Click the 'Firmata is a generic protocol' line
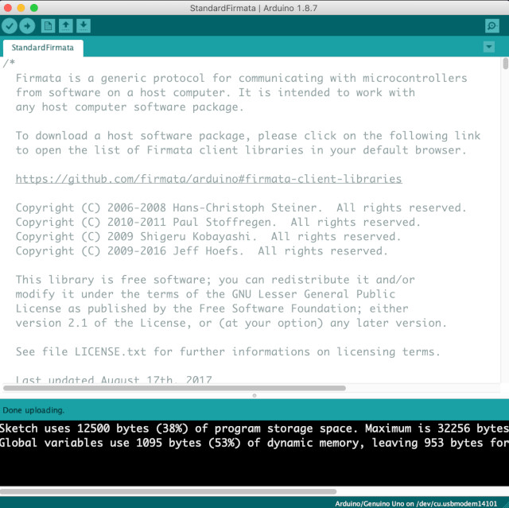 coord(241,78)
